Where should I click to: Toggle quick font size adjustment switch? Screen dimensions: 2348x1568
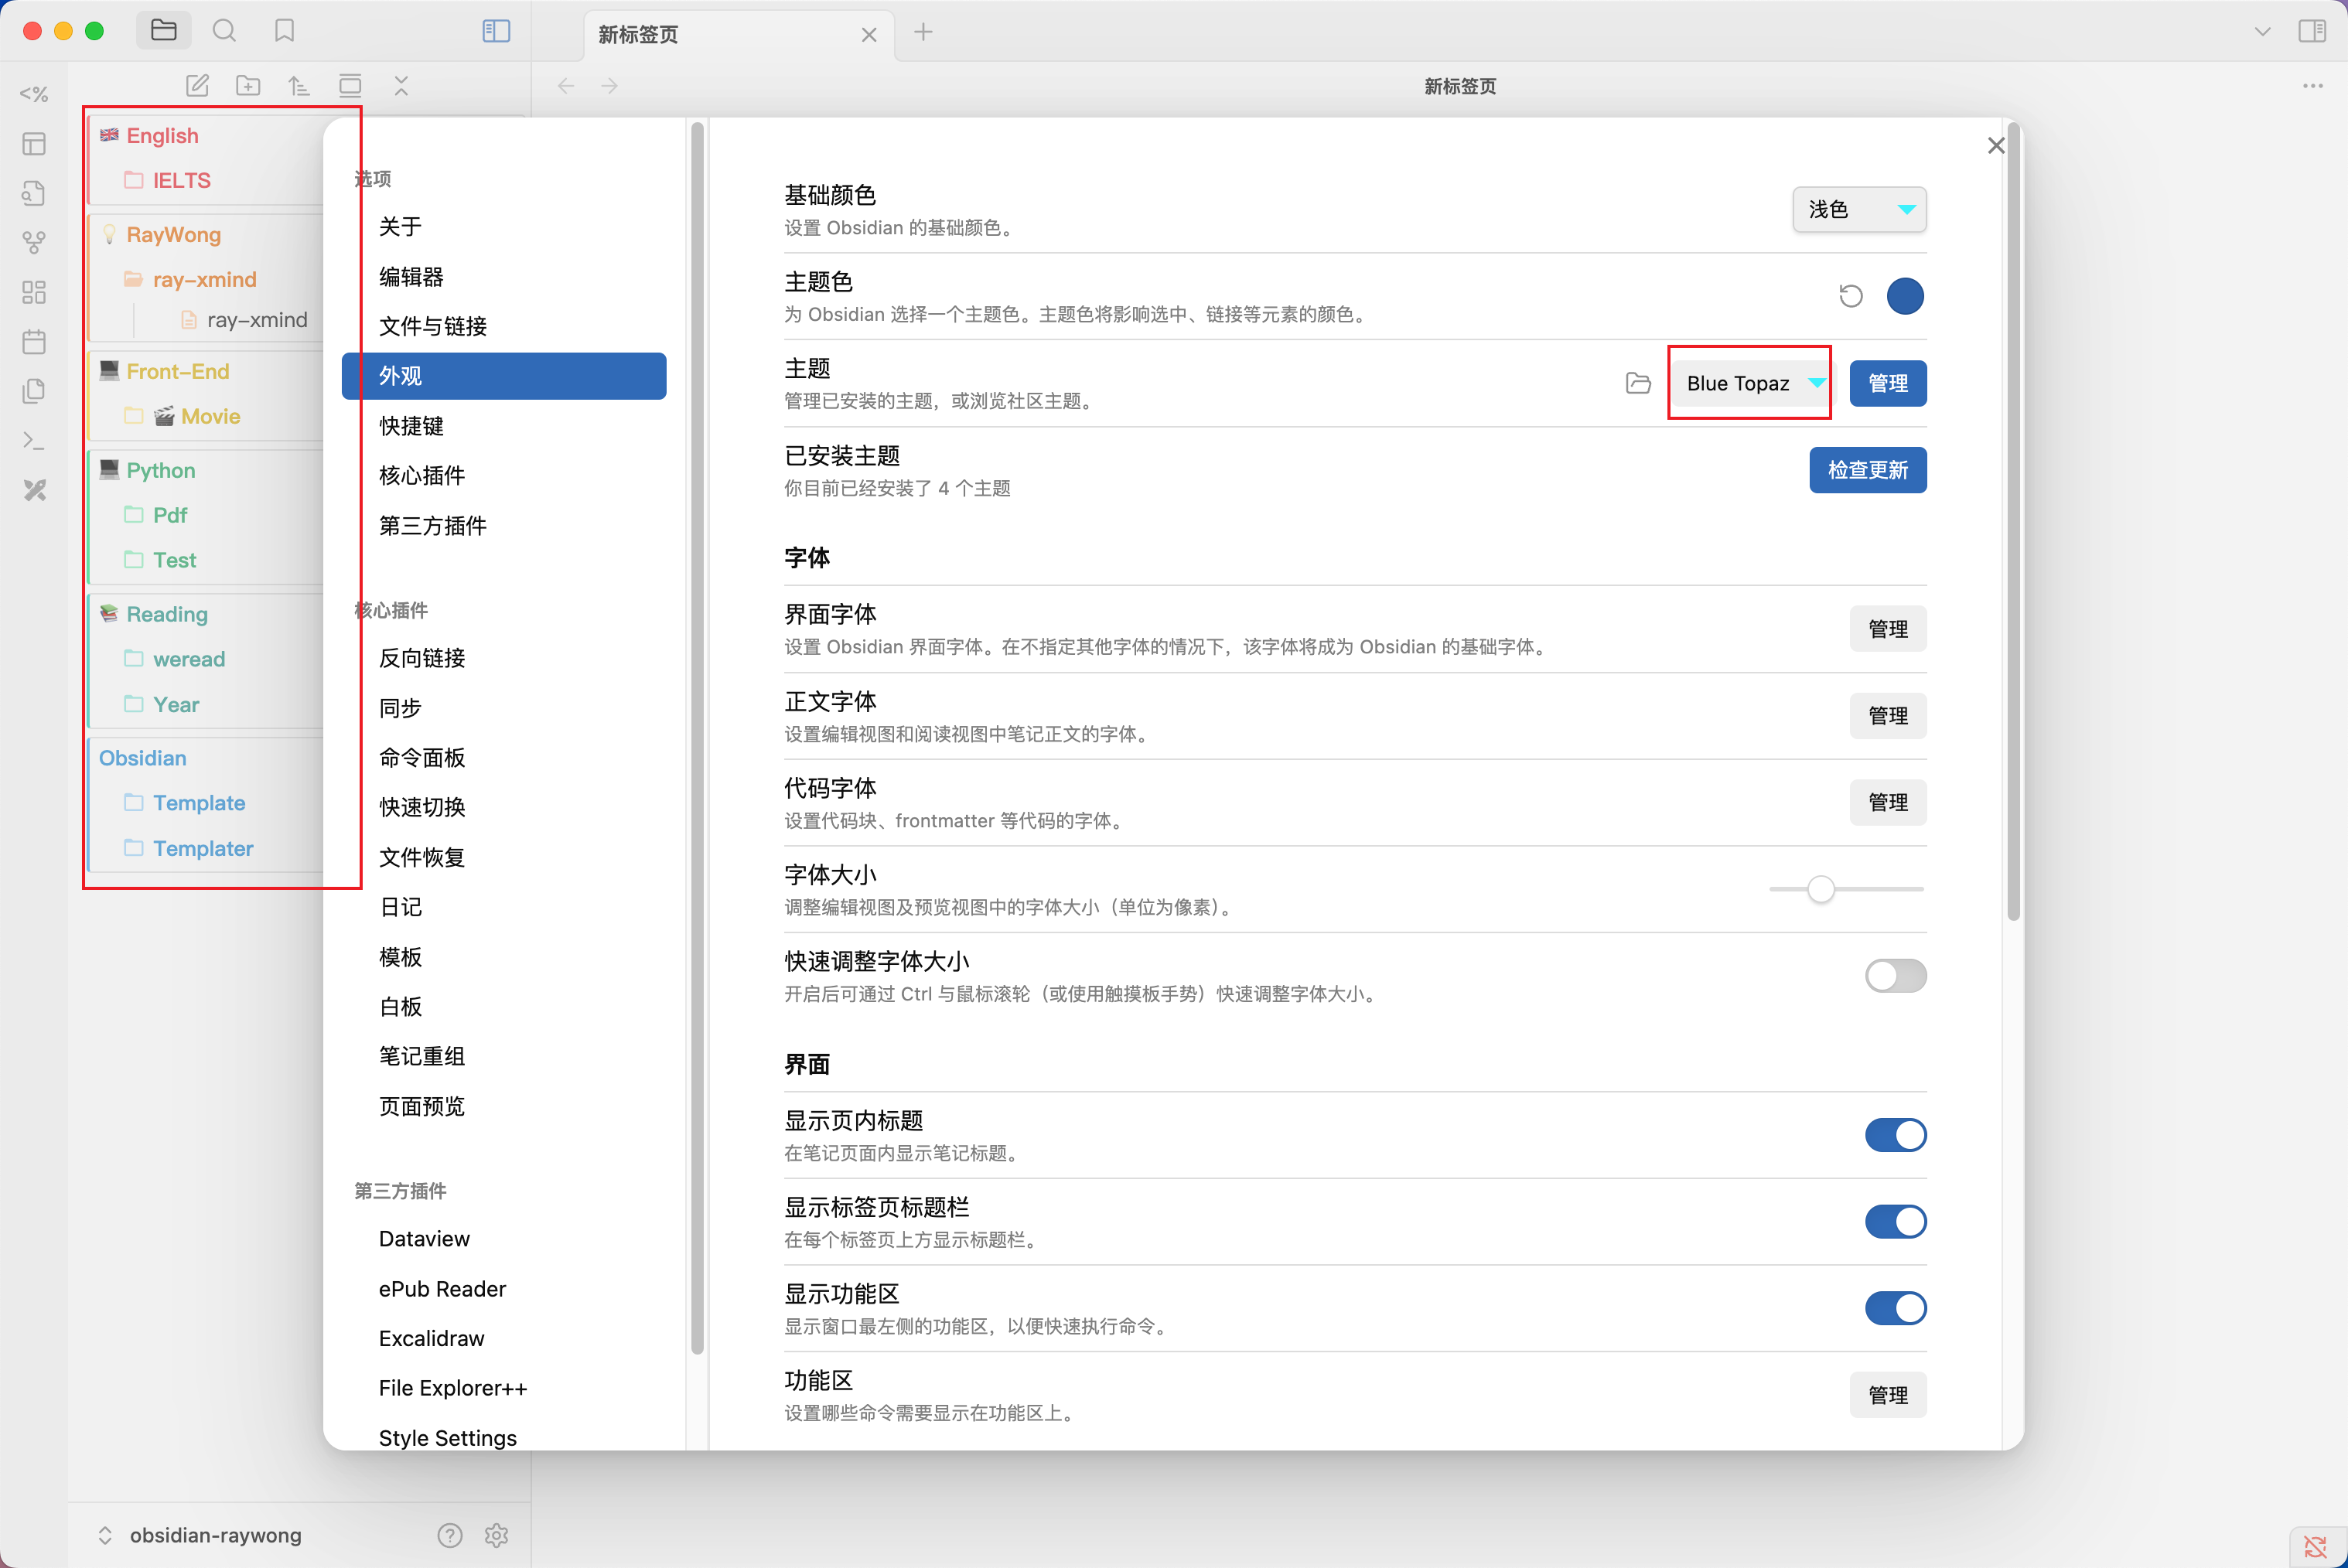coord(1895,976)
